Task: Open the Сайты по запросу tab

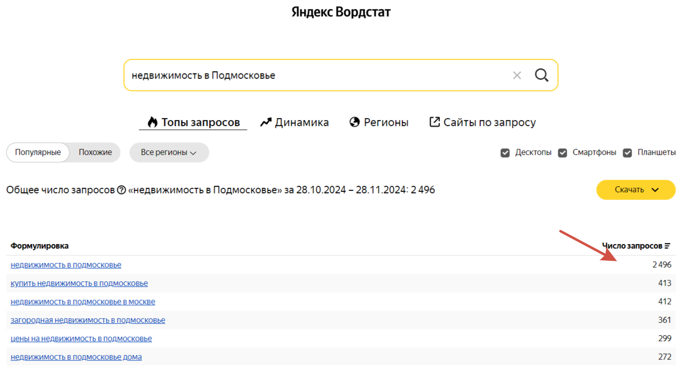Action: point(482,122)
